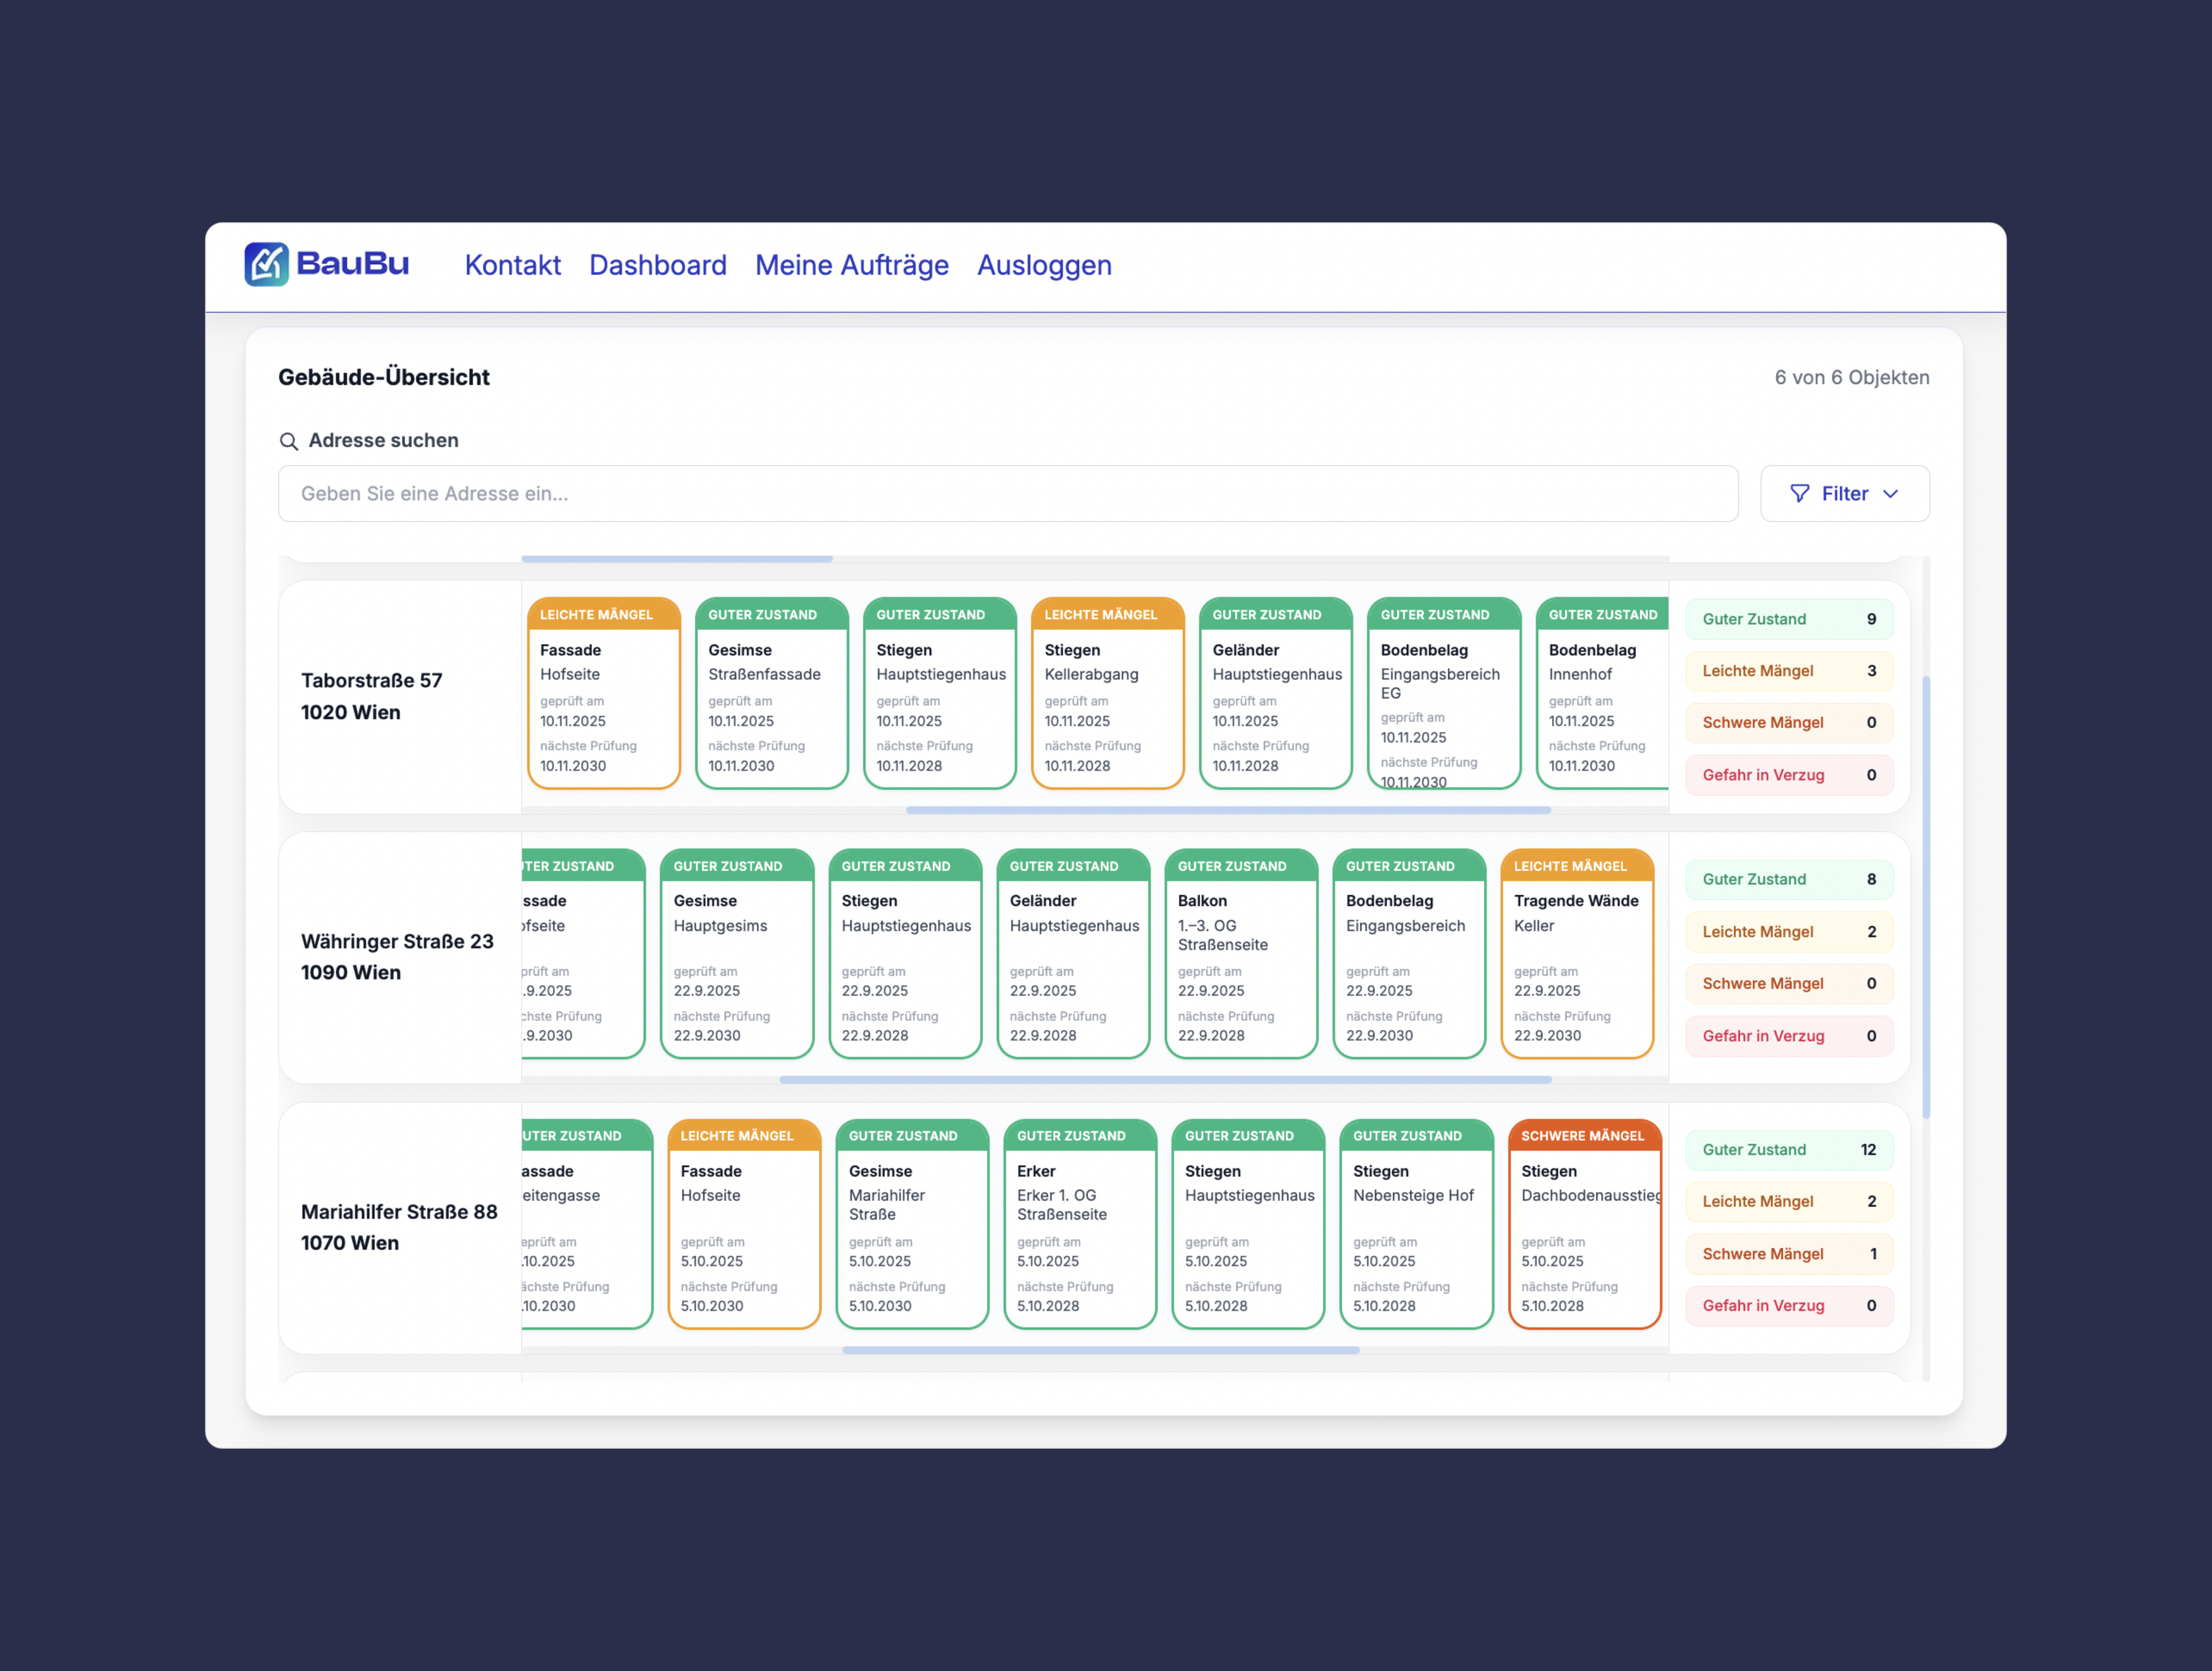Open Stiegen Nebensteige Hof card
Screen dimensions: 2212x1671
1416,1224
